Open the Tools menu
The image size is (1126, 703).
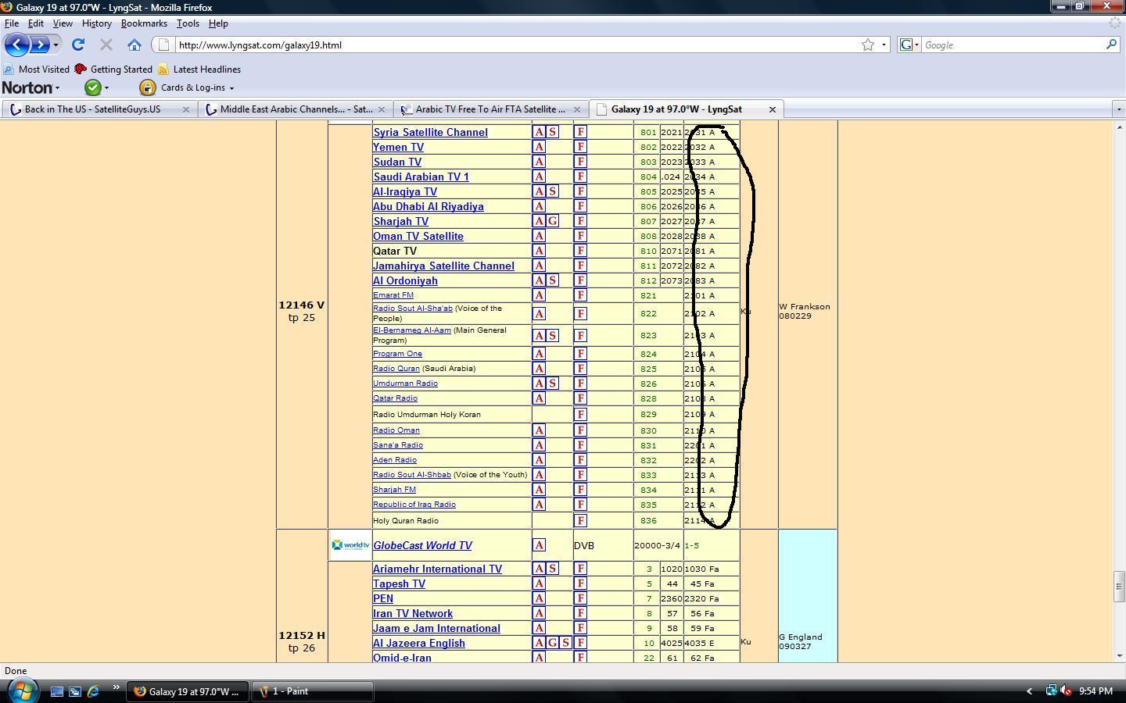pos(188,23)
